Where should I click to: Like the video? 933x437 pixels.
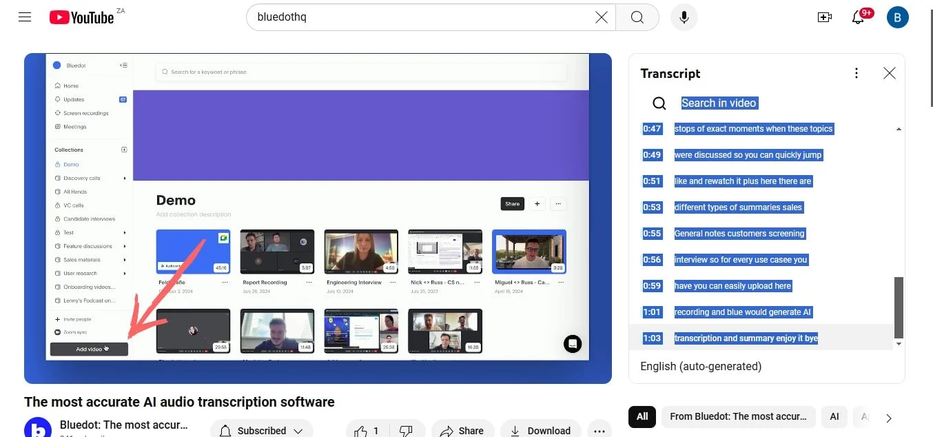coord(366,430)
